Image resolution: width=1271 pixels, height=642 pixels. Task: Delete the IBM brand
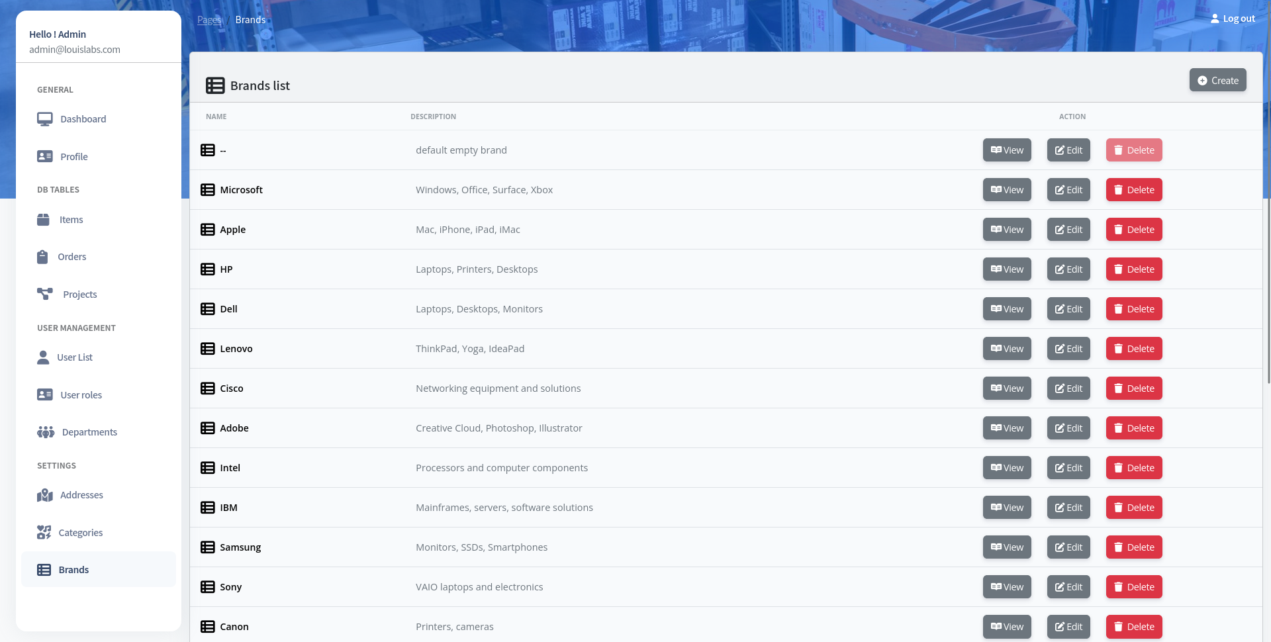point(1134,508)
